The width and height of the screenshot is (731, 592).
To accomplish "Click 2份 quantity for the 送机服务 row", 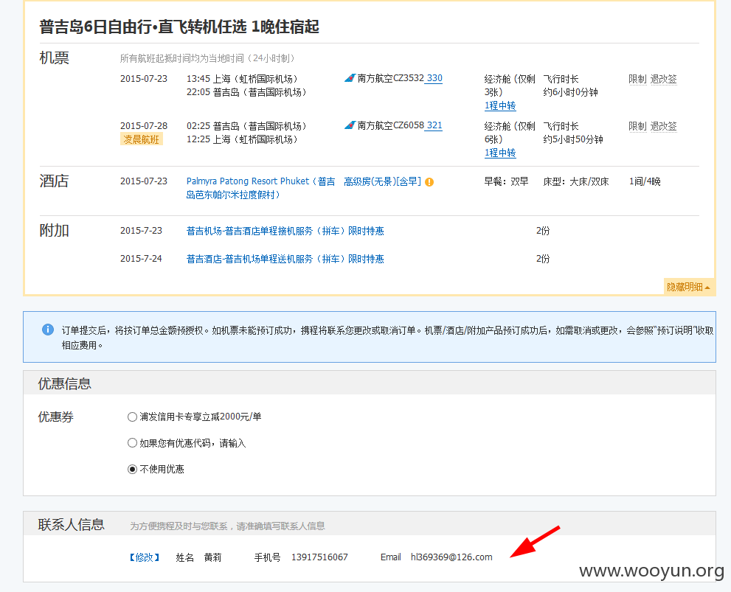I will pyautogui.click(x=543, y=259).
